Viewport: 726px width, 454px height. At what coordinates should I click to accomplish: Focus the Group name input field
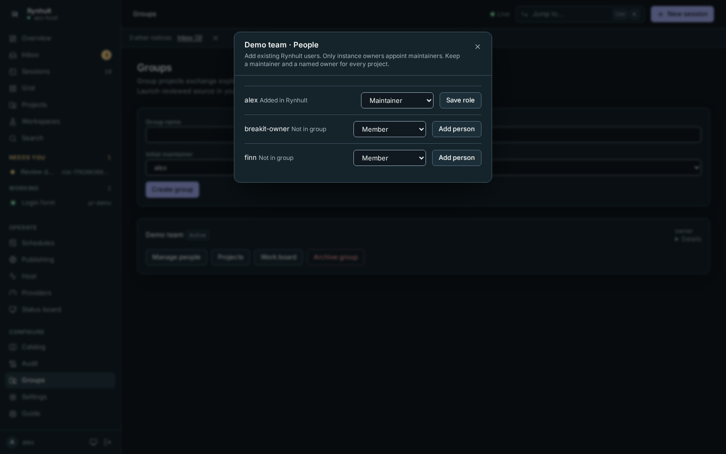point(423,135)
